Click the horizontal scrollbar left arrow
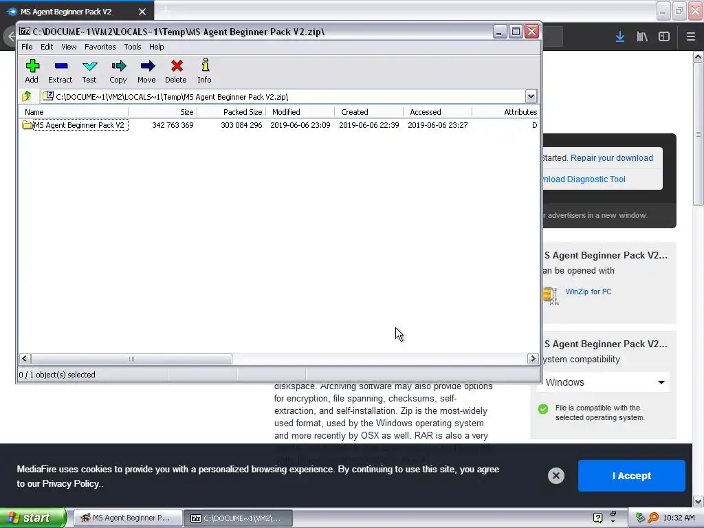This screenshot has width=704, height=528. [25, 358]
